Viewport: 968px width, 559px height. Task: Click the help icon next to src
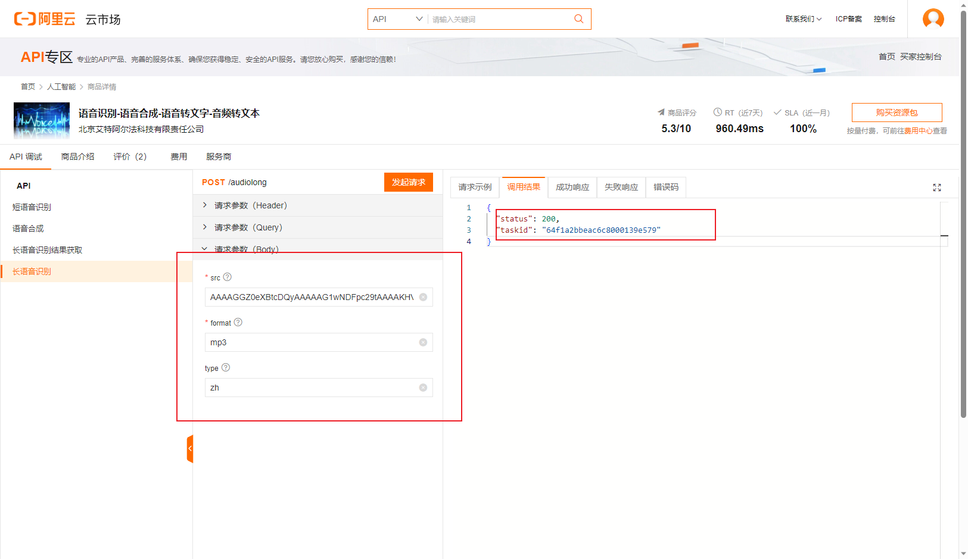coord(228,277)
